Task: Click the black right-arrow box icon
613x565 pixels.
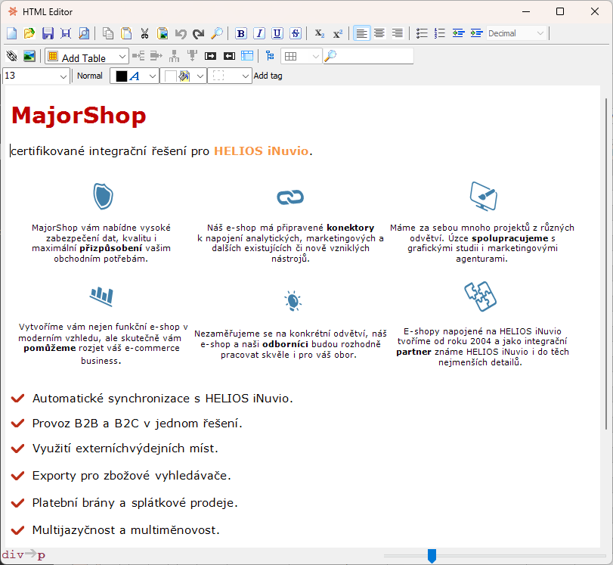Action: (210, 56)
